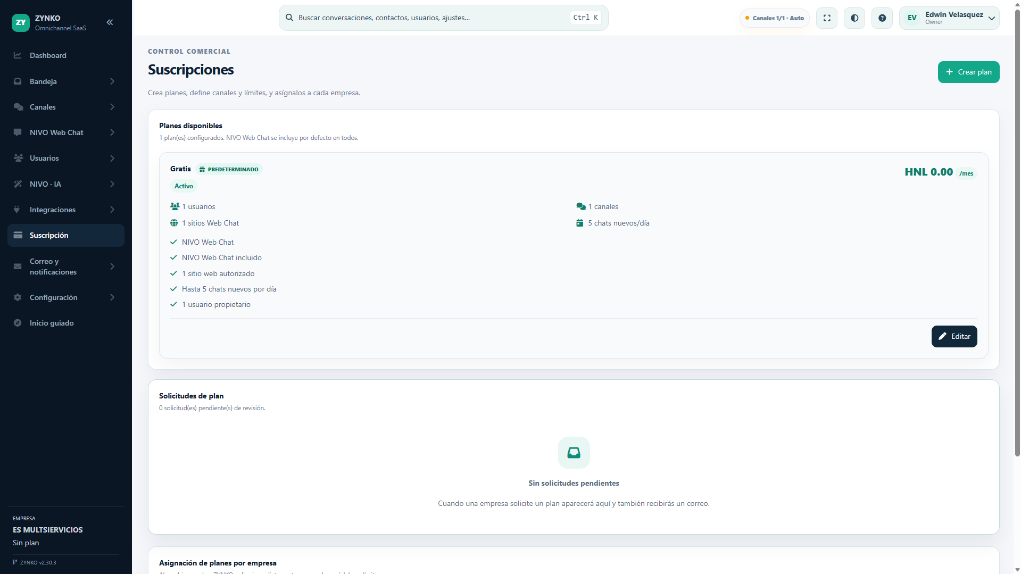Click the Canales 1/1 · Auto status pill

[x=775, y=18]
